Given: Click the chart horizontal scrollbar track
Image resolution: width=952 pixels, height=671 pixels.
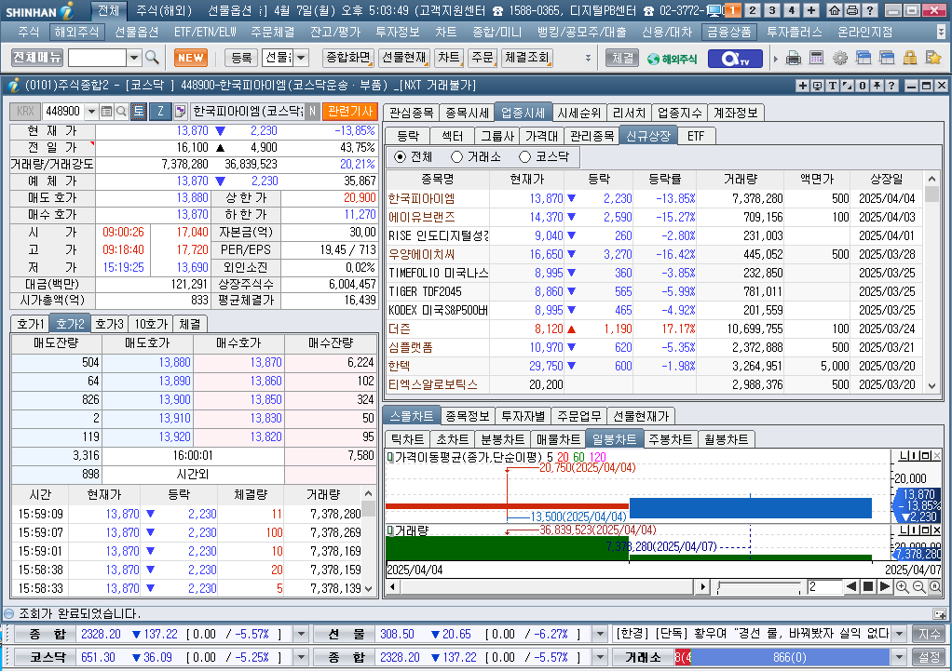Looking at the screenshot, I should [x=547, y=586].
